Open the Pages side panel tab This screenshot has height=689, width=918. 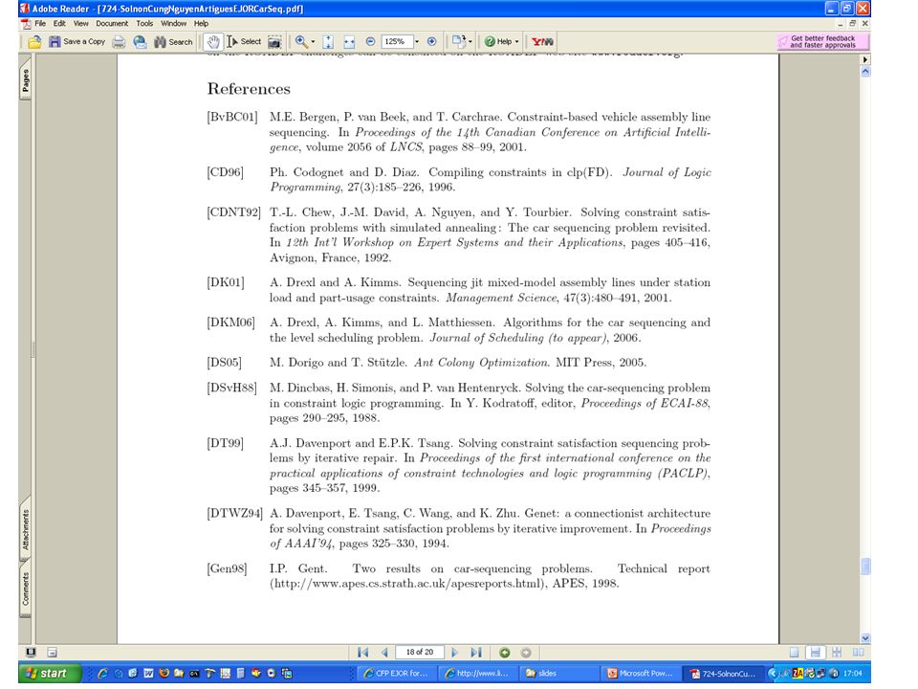(25, 81)
